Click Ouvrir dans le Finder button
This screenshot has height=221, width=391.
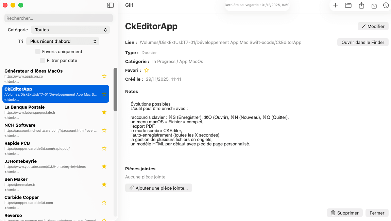tap(362, 42)
